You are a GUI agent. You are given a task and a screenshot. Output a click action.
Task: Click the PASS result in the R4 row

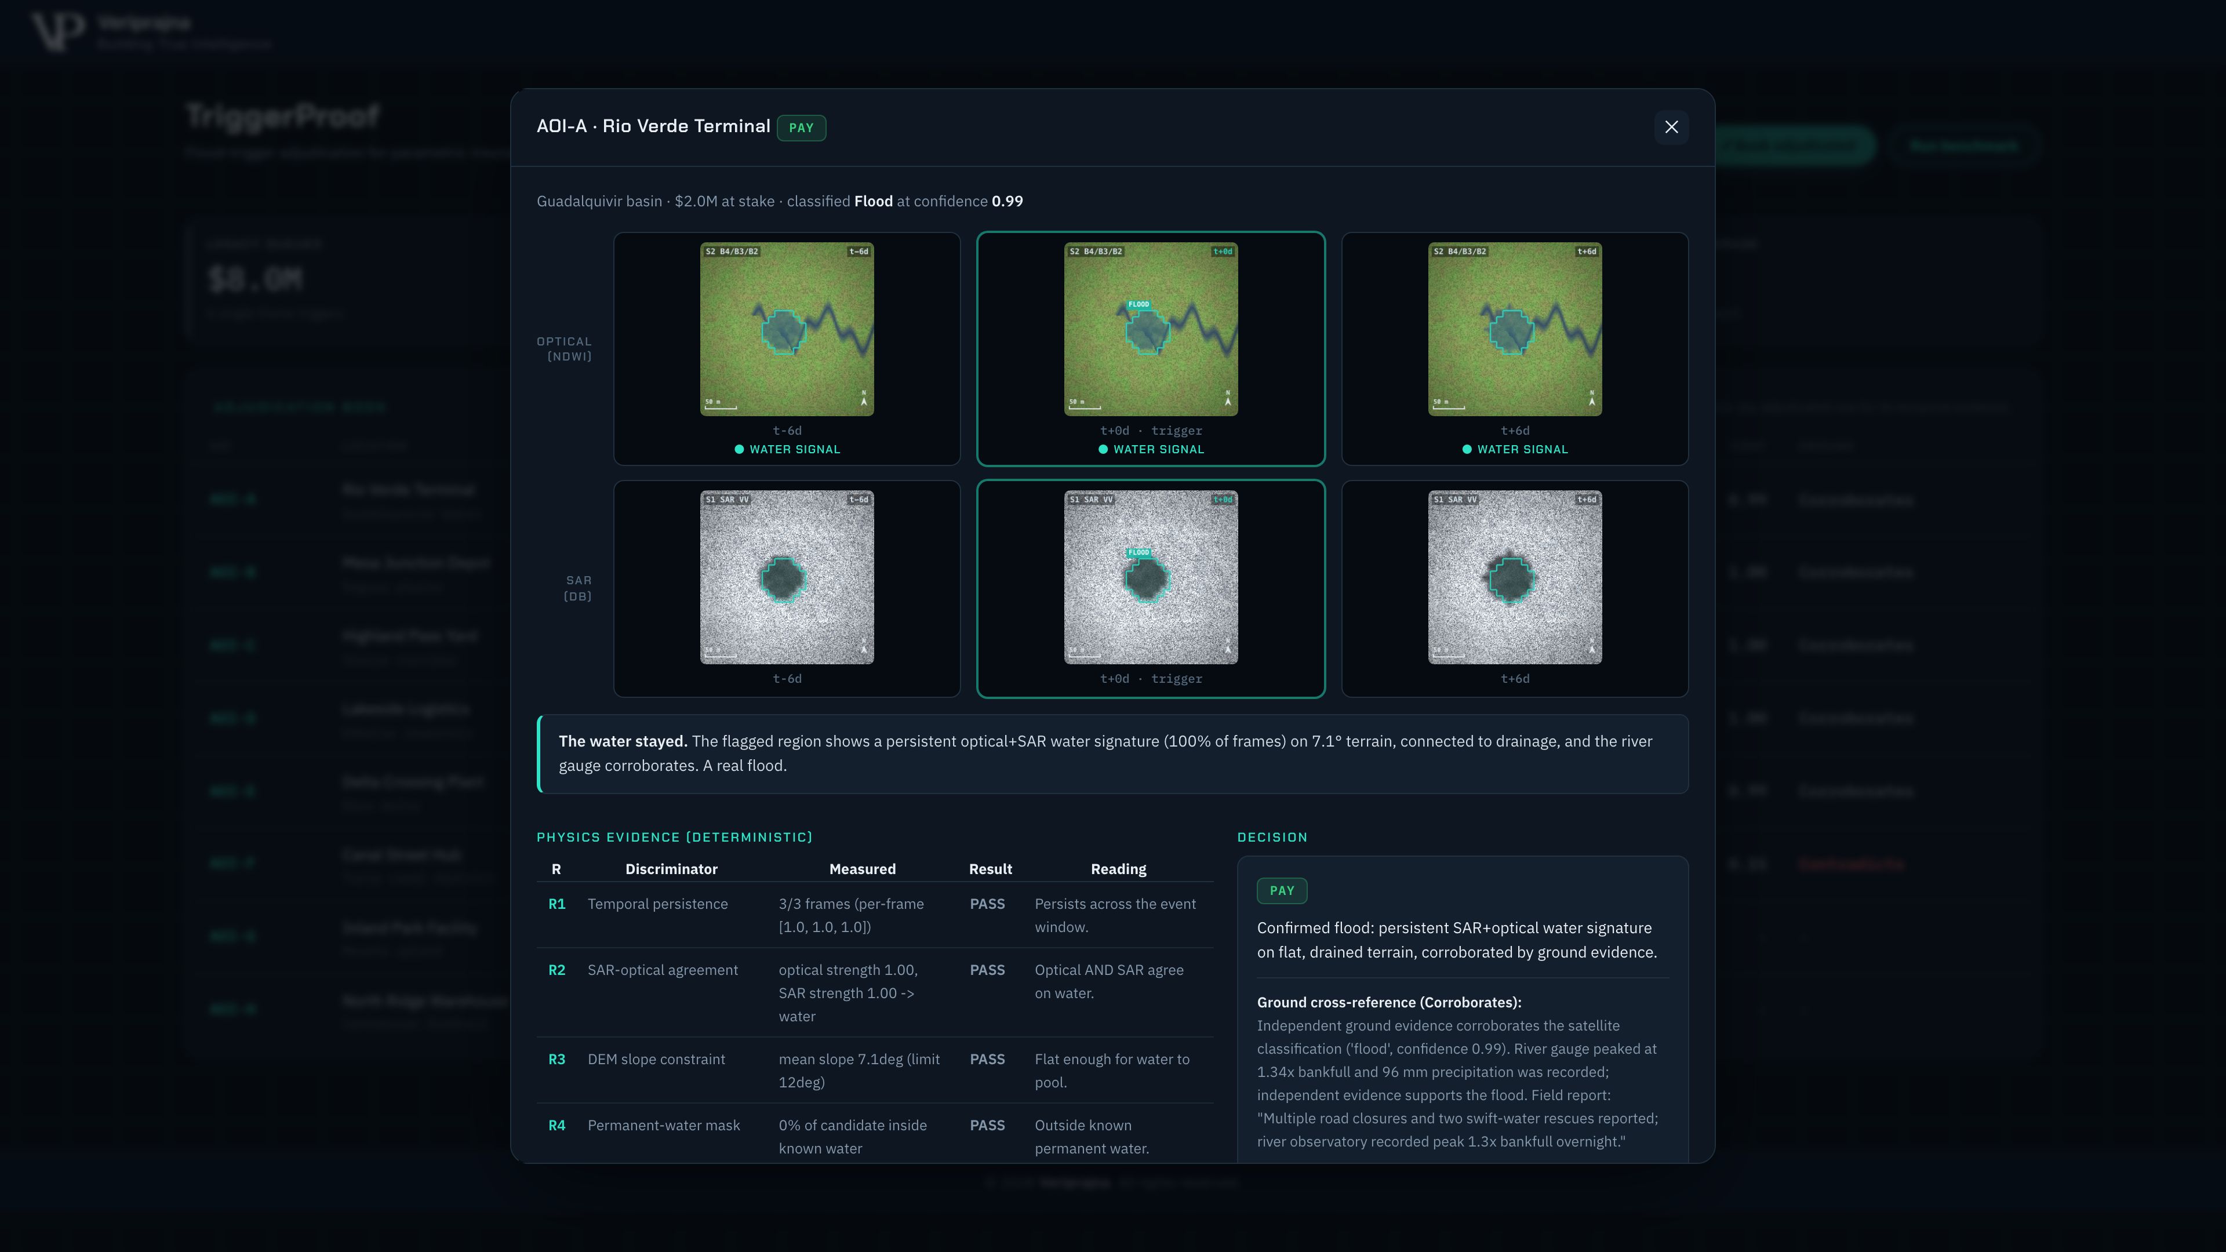click(987, 1125)
